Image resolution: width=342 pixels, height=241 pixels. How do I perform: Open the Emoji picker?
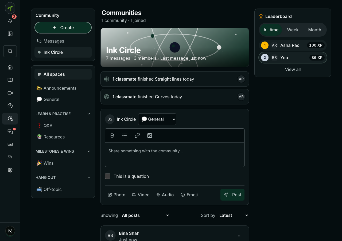pyautogui.click(x=189, y=195)
